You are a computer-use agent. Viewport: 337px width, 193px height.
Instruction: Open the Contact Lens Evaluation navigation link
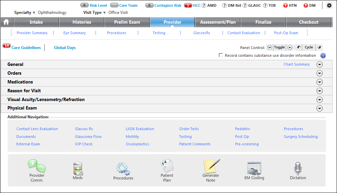pos(37,129)
